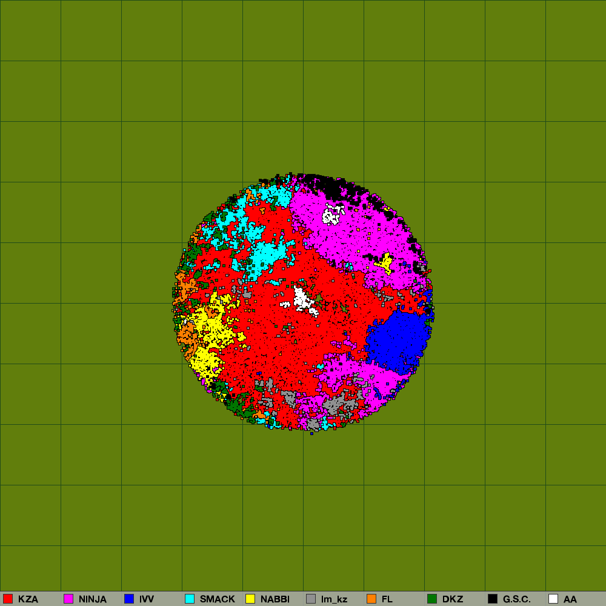This screenshot has height=606, width=606.
Task: Click the yellow NABBI legend swatch
Action: pyautogui.click(x=250, y=599)
